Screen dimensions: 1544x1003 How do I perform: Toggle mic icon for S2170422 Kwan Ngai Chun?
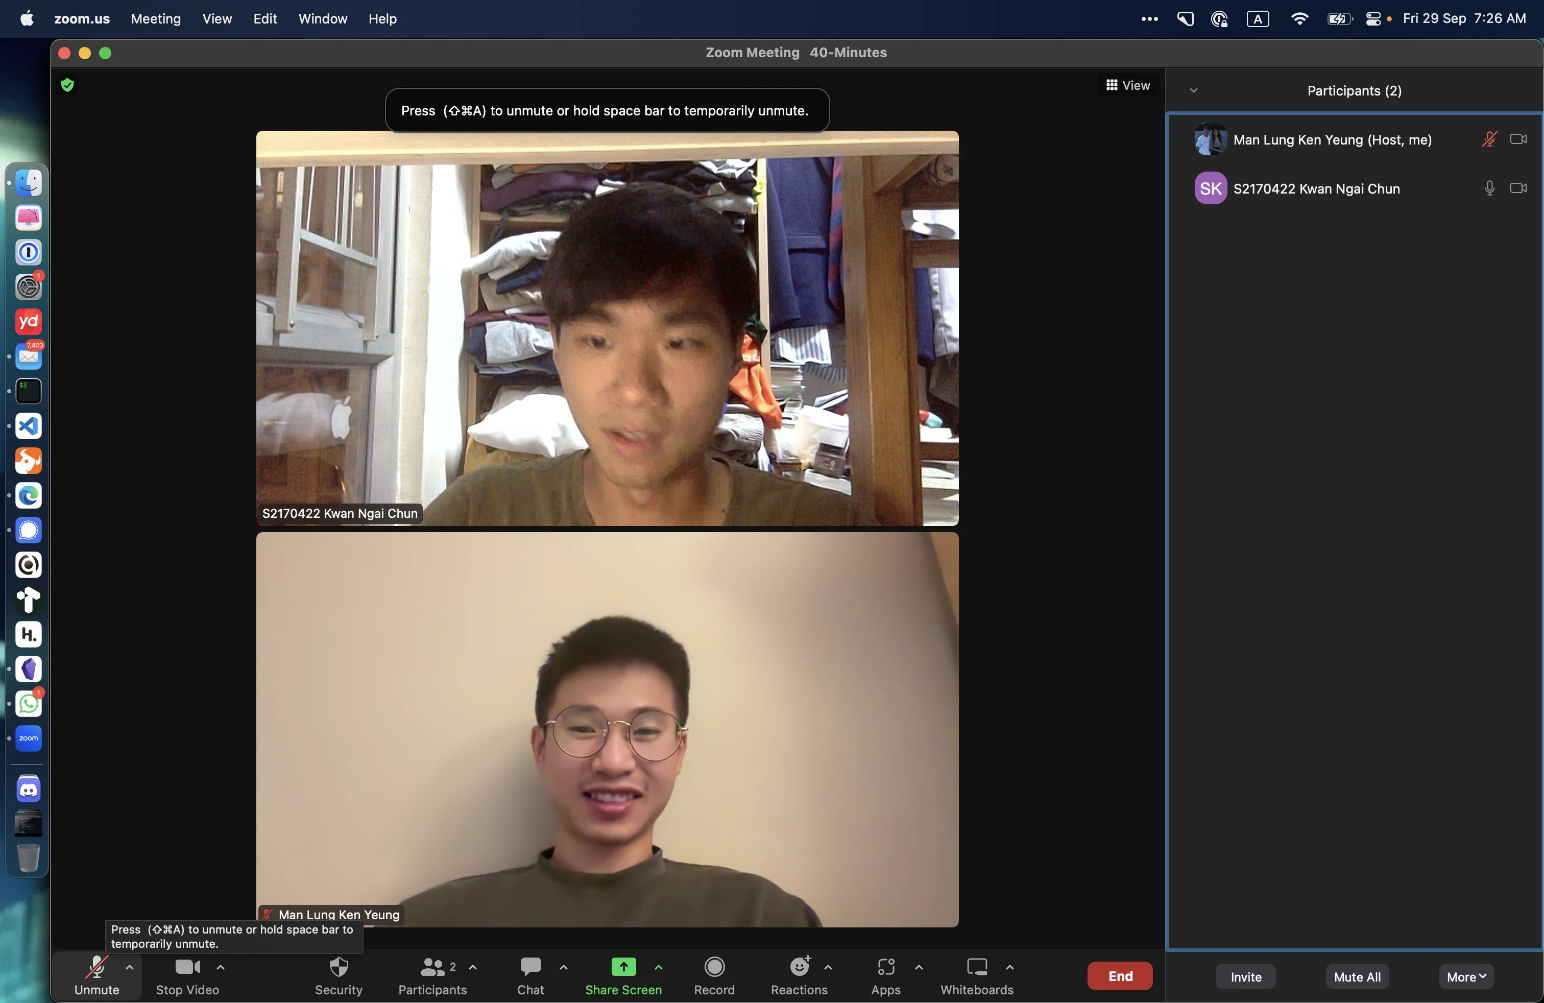1489,188
